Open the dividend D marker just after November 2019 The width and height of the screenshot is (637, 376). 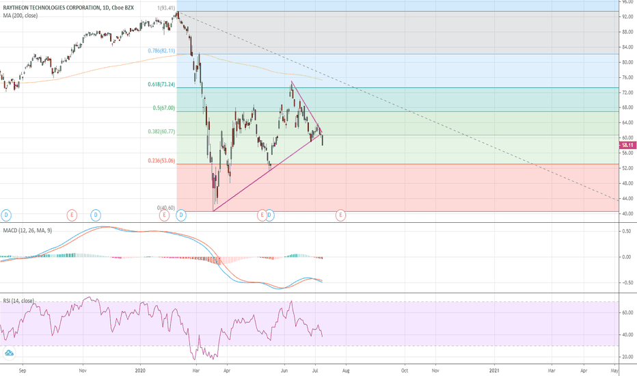pos(96,215)
